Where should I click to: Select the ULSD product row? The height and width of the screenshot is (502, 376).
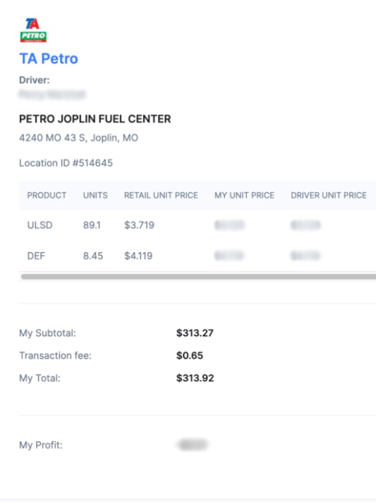click(x=198, y=225)
